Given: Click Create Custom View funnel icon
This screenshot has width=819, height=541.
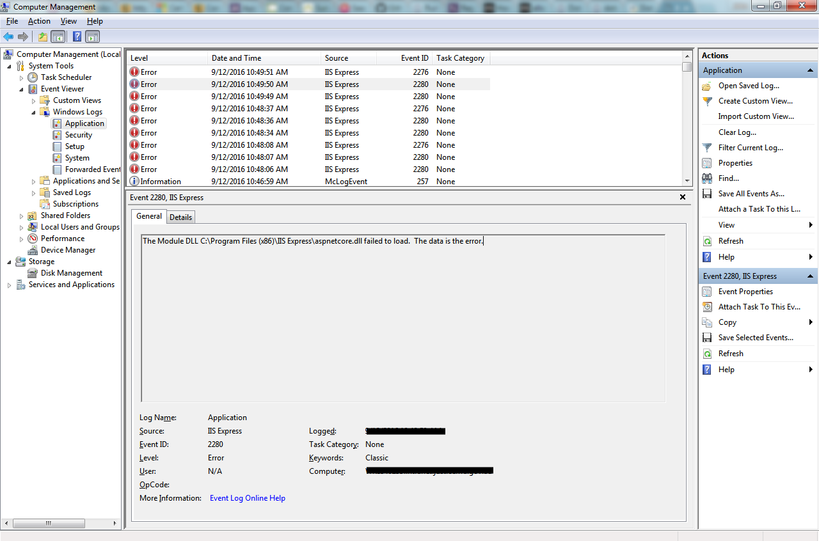Looking at the screenshot, I should pyautogui.click(x=707, y=101).
